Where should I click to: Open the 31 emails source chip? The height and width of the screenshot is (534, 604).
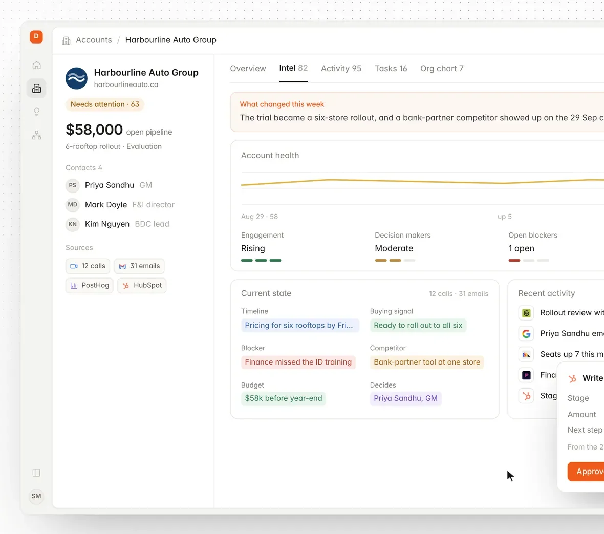point(139,266)
